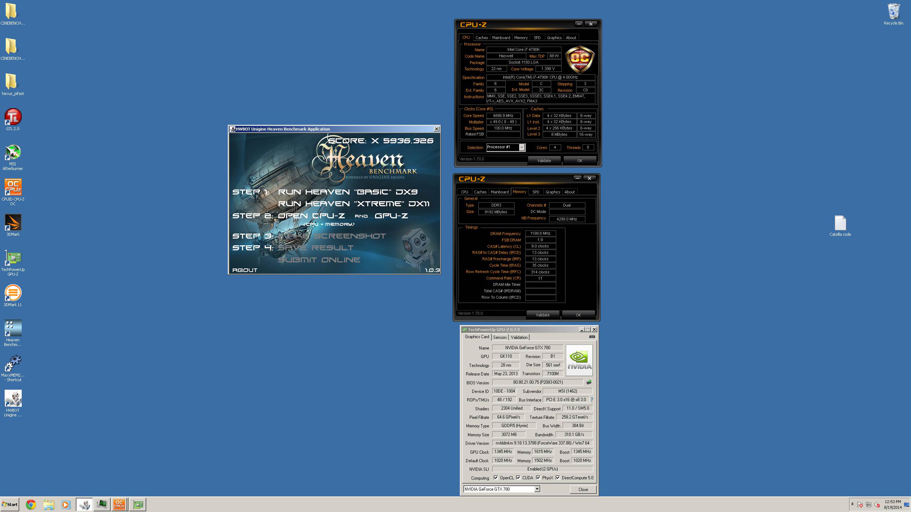Click About in HWBOT Heaven app
This screenshot has height=512, width=911.
245,270
